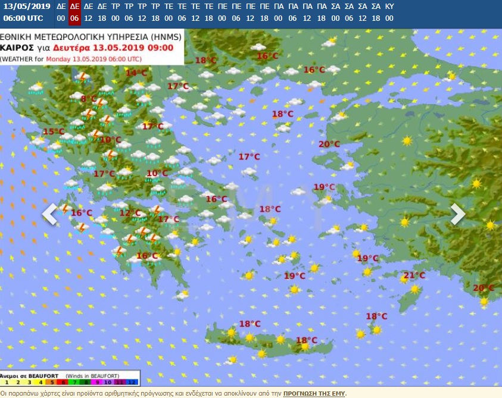502x398 pixels.
Task: Click the date Δευτέρα 13.05.2019 09:00
Action: click(x=113, y=48)
